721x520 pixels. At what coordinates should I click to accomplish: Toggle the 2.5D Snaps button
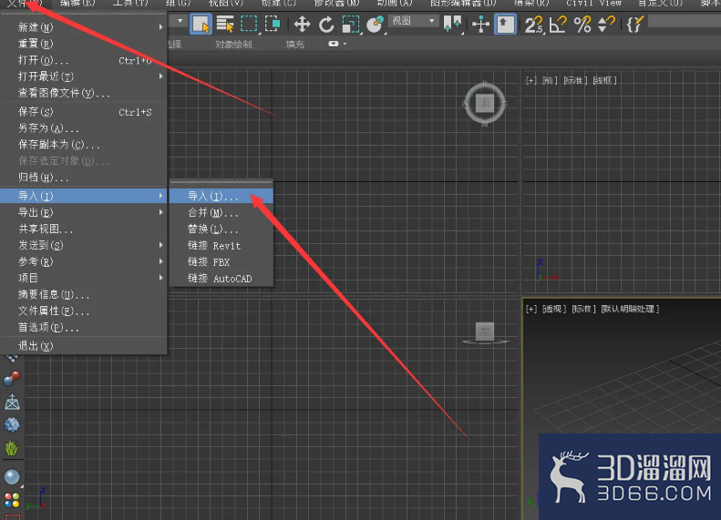[x=533, y=24]
